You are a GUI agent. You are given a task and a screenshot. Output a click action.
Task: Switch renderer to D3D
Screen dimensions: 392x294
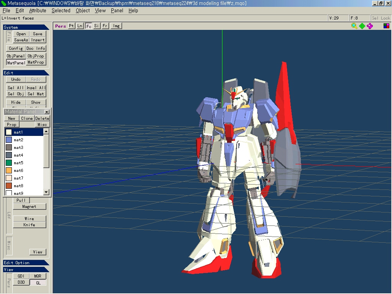[x=21, y=282]
